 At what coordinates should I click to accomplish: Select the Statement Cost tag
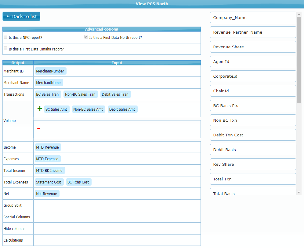[49, 182]
